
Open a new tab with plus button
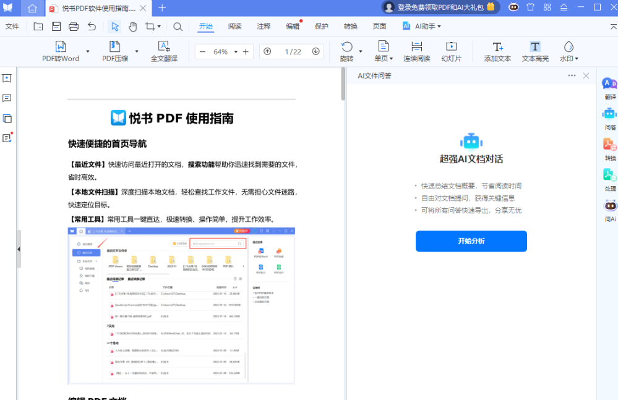pyautogui.click(x=162, y=8)
